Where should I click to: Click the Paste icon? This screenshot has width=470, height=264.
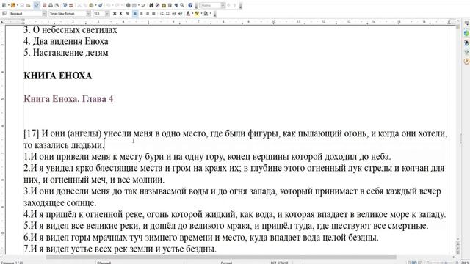[91, 5]
